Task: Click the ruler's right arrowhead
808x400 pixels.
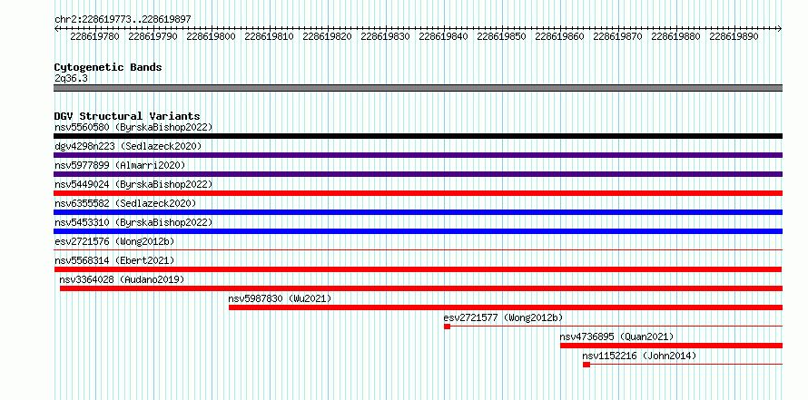Action: [780, 28]
